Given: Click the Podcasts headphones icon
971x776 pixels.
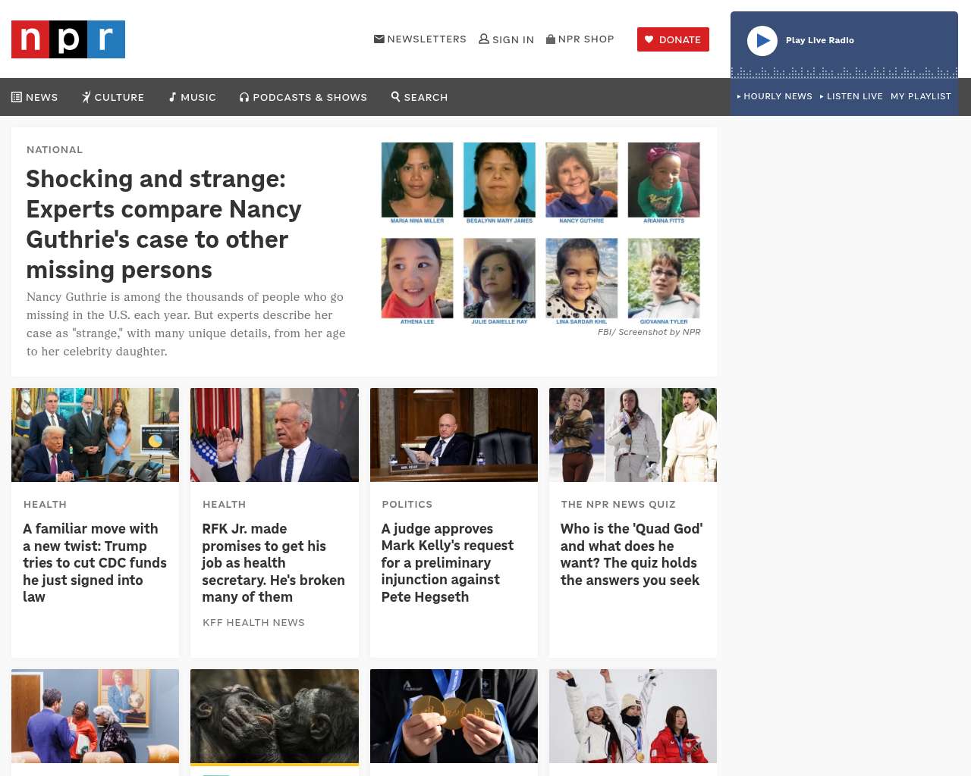Looking at the screenshot, I should pos(244,97).
